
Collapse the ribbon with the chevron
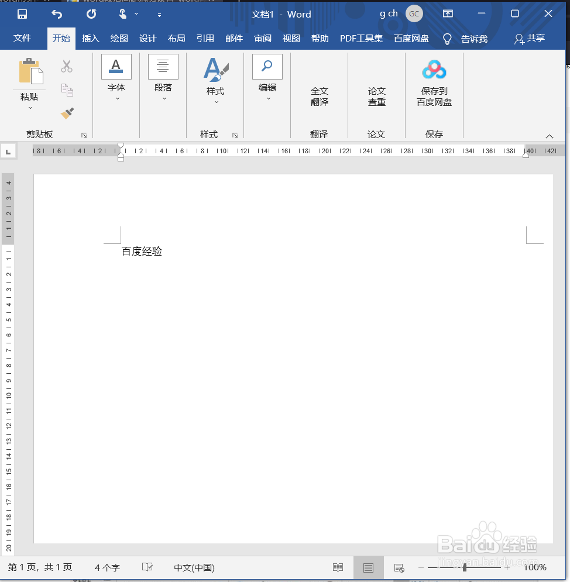pyautogui.click(x=550, y=136)
